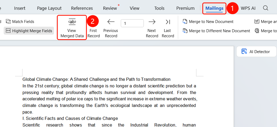Click the Merge to Different New Document icon
Viewport: 277px width, 127px height.
(x=185, y=31)
